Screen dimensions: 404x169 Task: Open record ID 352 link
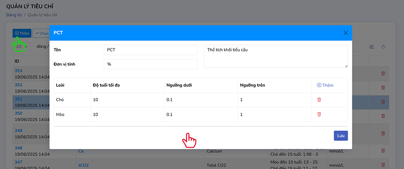click(18, 85)
